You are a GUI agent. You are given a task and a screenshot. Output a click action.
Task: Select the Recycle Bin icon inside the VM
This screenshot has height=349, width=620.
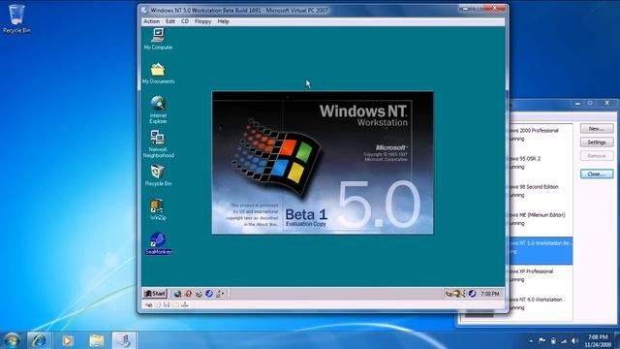pos(158,175)
